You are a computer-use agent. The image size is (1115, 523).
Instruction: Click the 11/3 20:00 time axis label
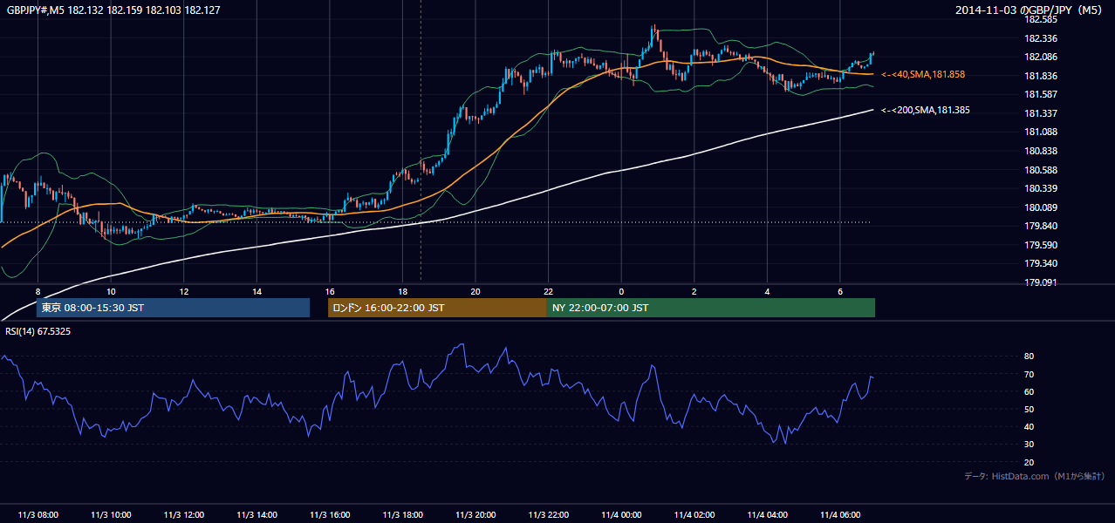(475, 515)
